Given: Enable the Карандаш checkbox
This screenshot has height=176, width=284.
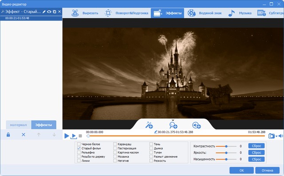Looking at the screenshot, I should click(x=115, y=144).
